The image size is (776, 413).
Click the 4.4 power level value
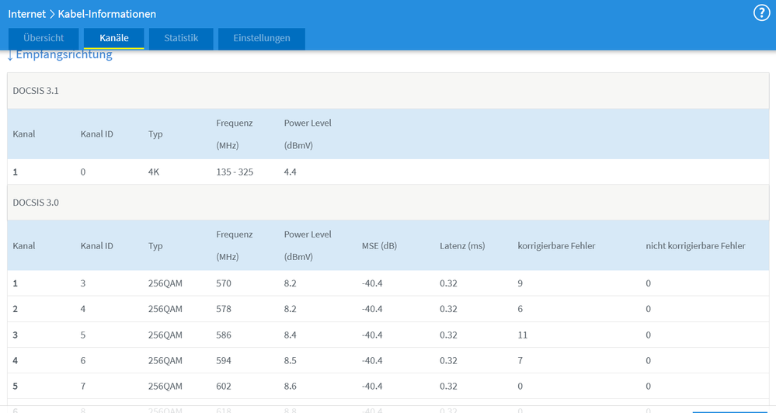tap(291, 172)
